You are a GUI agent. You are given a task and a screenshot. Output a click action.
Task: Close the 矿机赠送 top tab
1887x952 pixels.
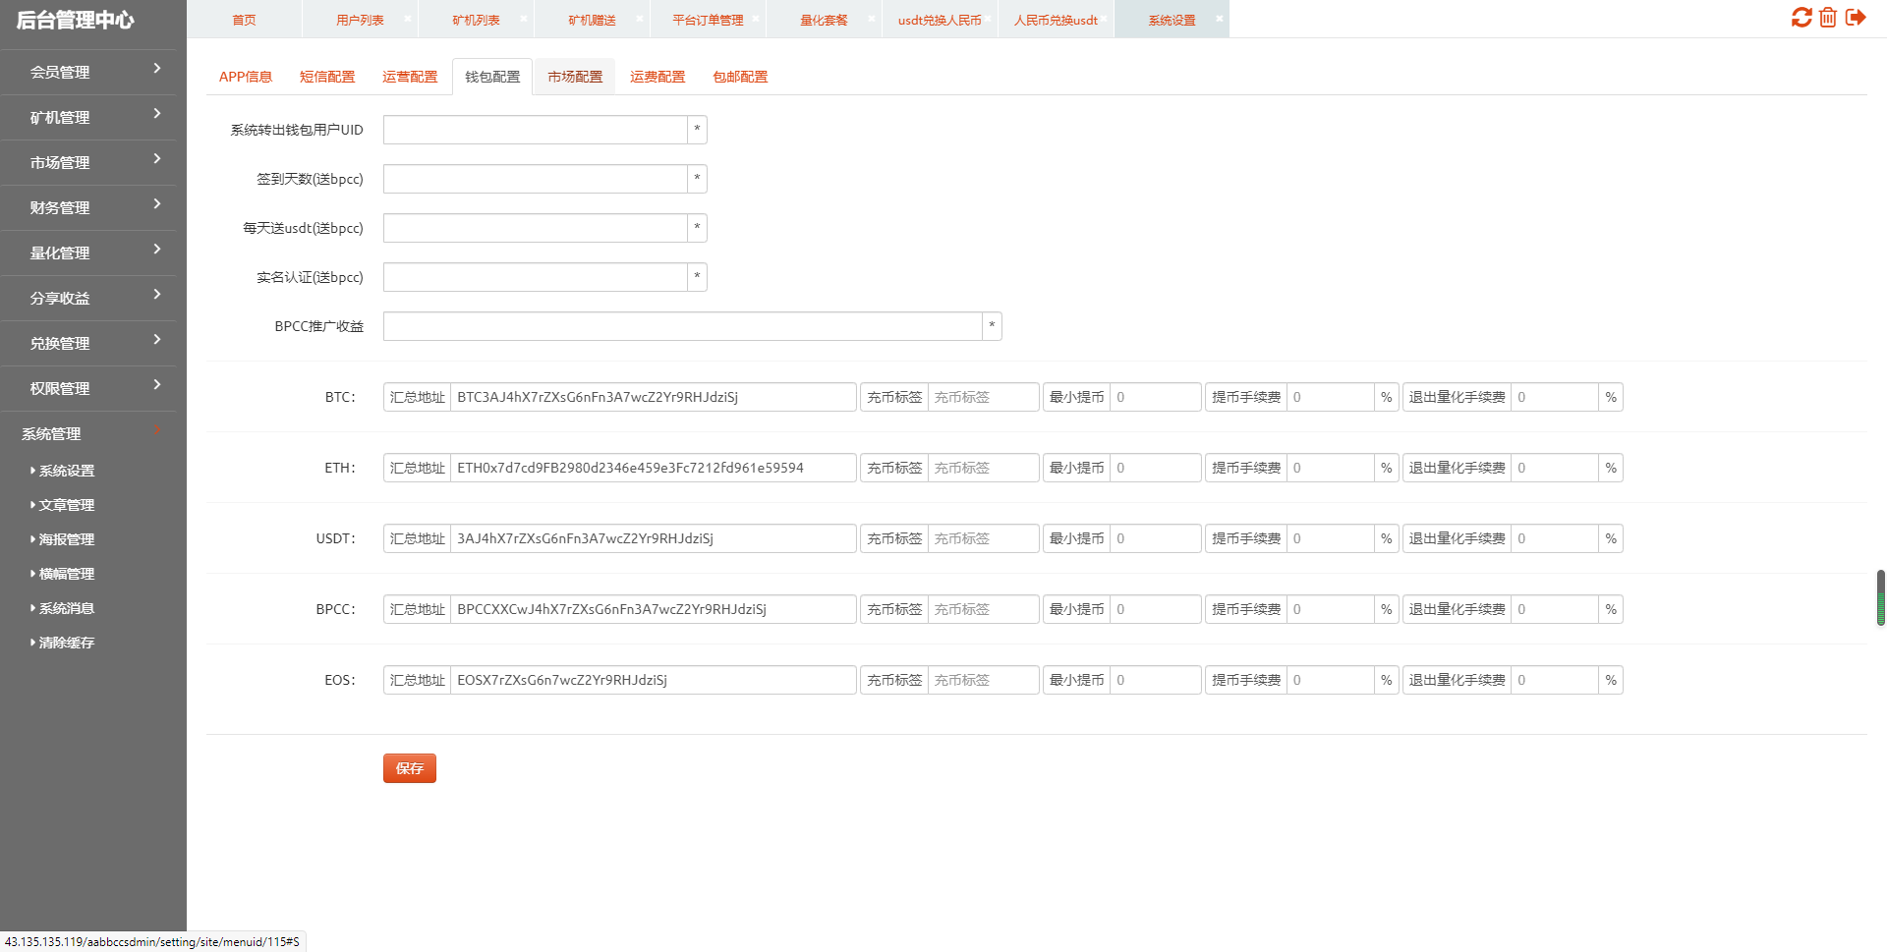pyautogui.click(x=639, y=19)
